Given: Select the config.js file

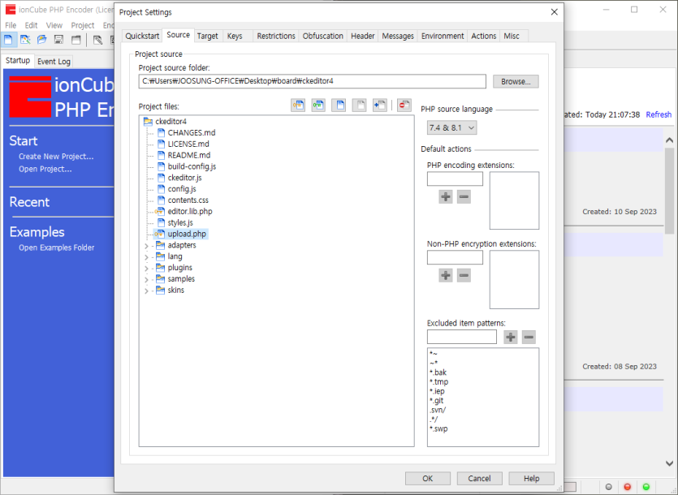Looking at the screenshot, I should (x=182, y=189).
